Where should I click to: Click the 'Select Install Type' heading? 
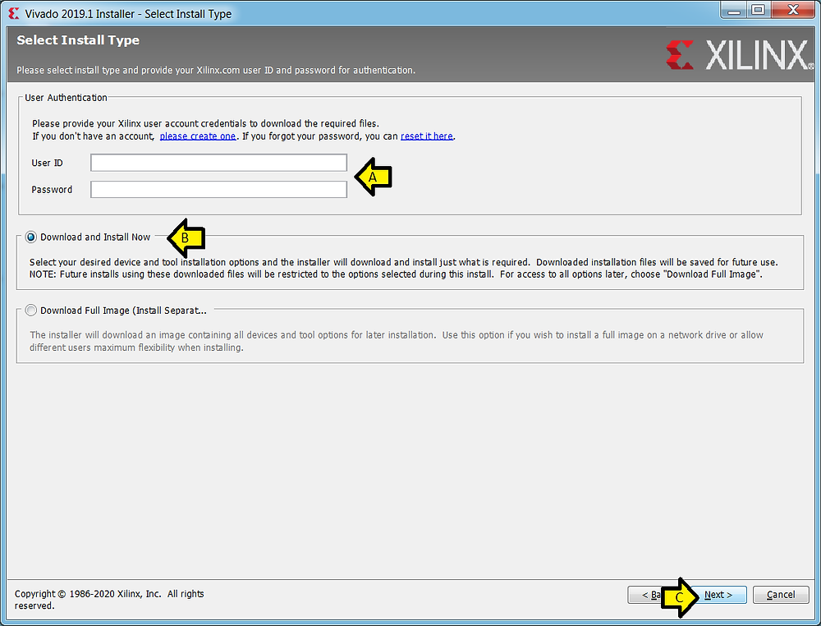pyautogui.click(x=78, y=40)
